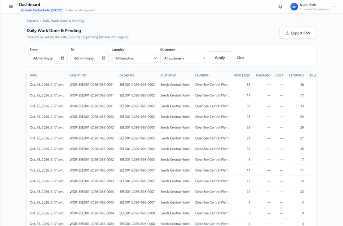Click returned value 35
Image resolution: width=343 pixels, height=226 pixels.
[x=302, y=149]
